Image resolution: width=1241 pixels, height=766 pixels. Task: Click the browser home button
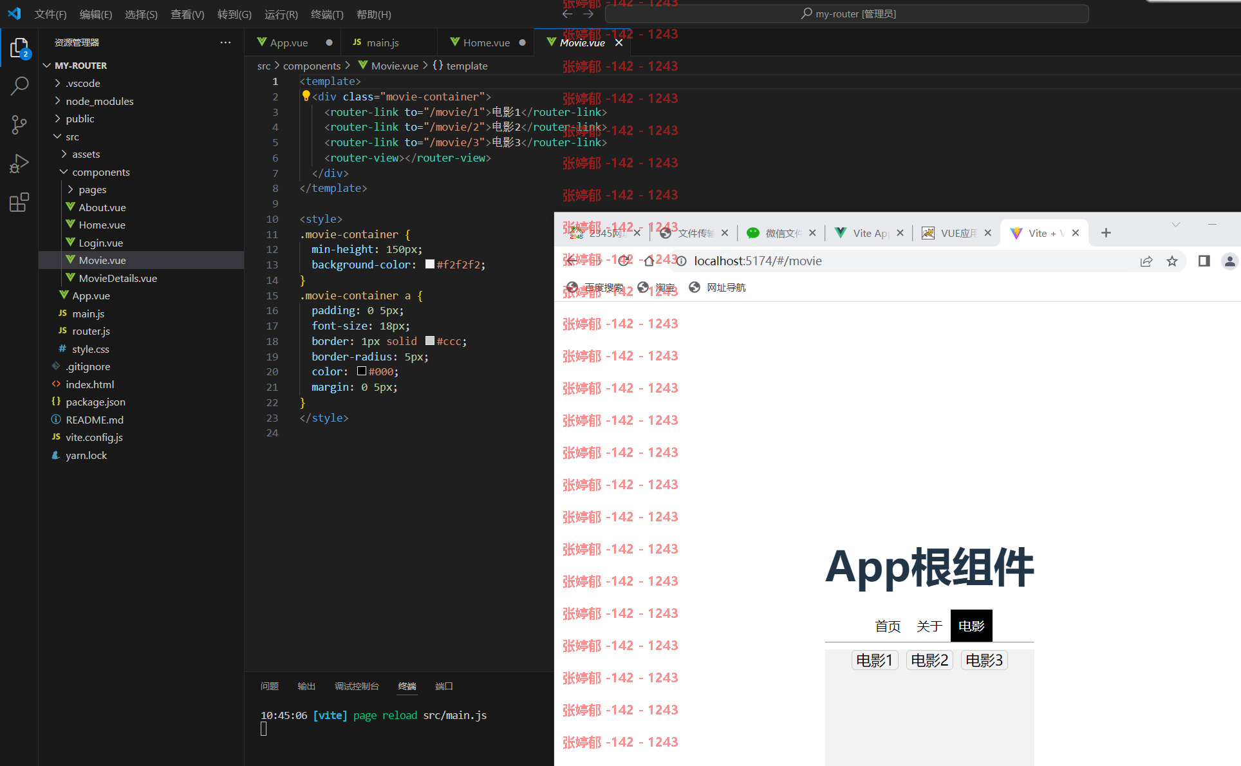pos(649,261)
